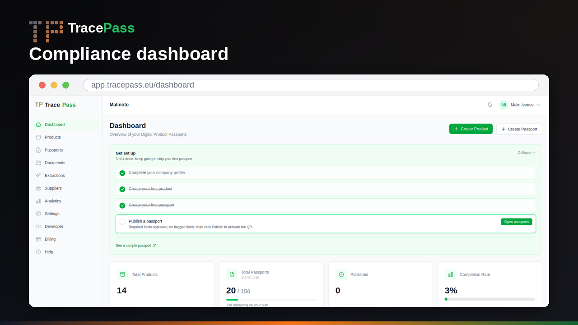Open the Products menu item
The height and width of the screenshot is (325, 578).
click(x=65, y=137)
